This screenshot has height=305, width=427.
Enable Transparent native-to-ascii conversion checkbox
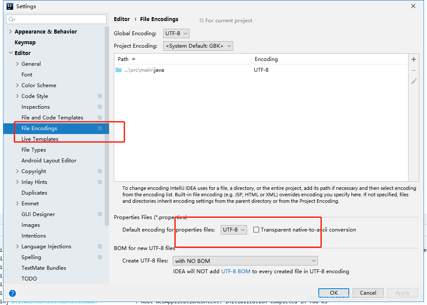pyautogui.click(x=256, y=229)
